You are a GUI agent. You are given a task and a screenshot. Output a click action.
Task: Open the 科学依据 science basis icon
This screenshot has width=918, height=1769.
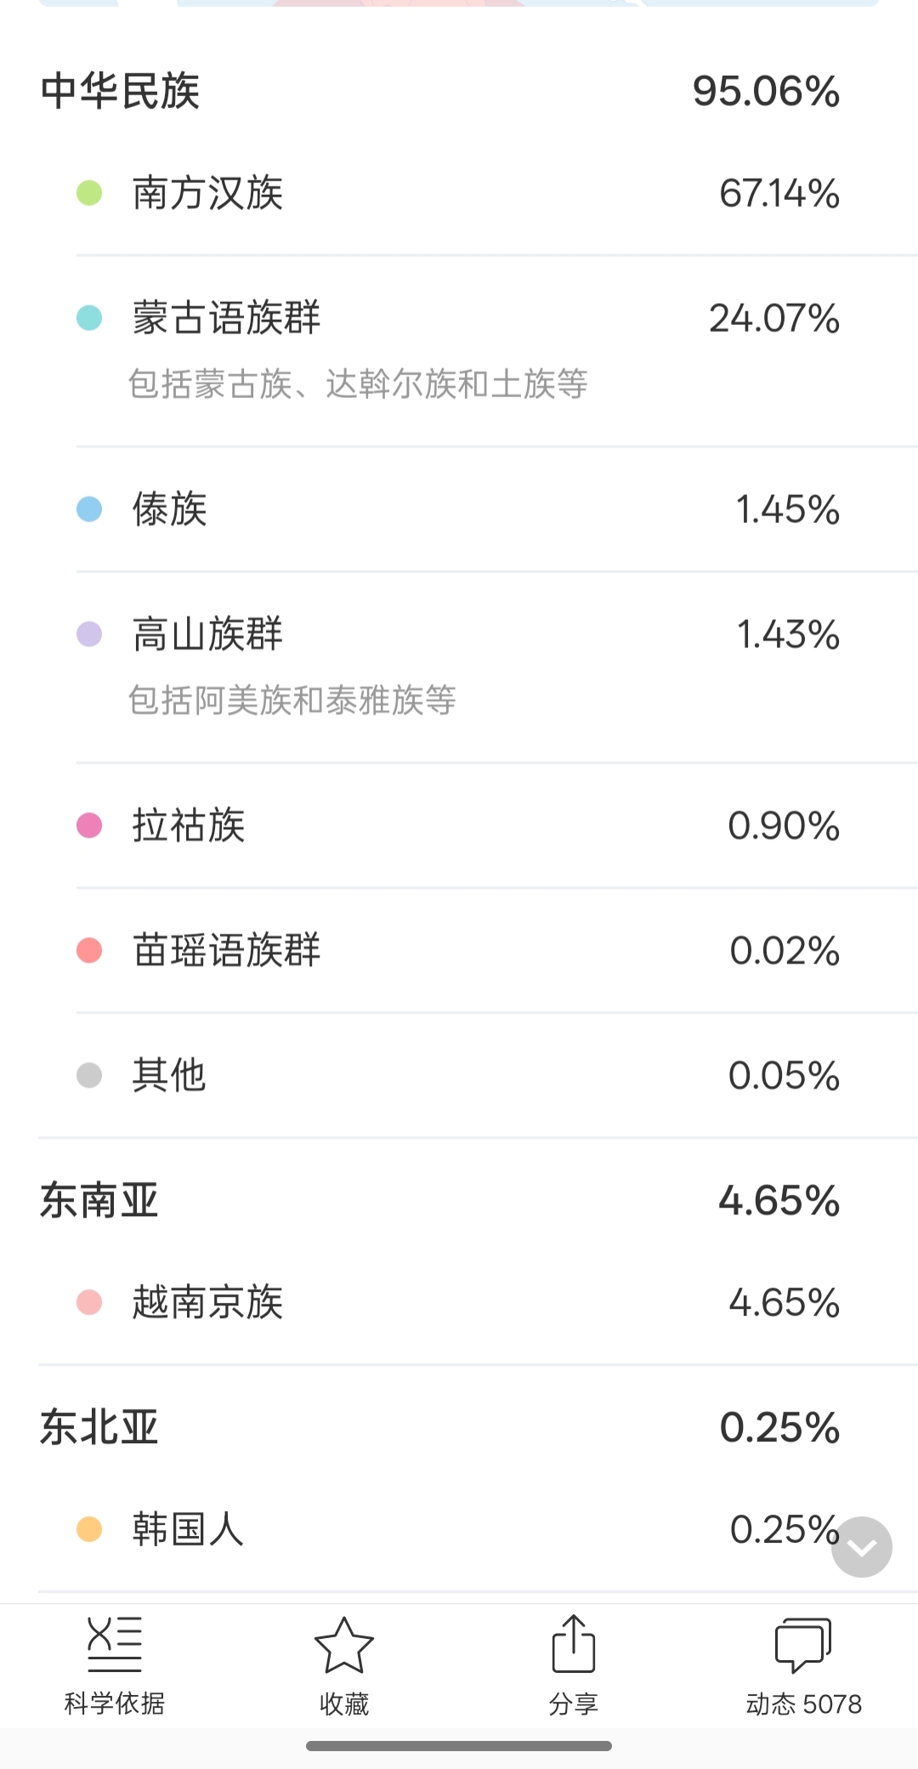115,1645
